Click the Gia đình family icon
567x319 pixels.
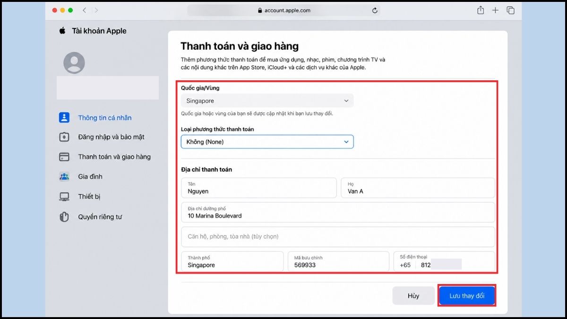click(x=64, y=177)
